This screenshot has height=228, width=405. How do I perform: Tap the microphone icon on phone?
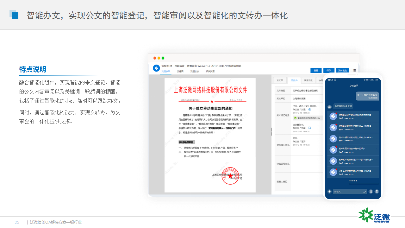[329, 192]
